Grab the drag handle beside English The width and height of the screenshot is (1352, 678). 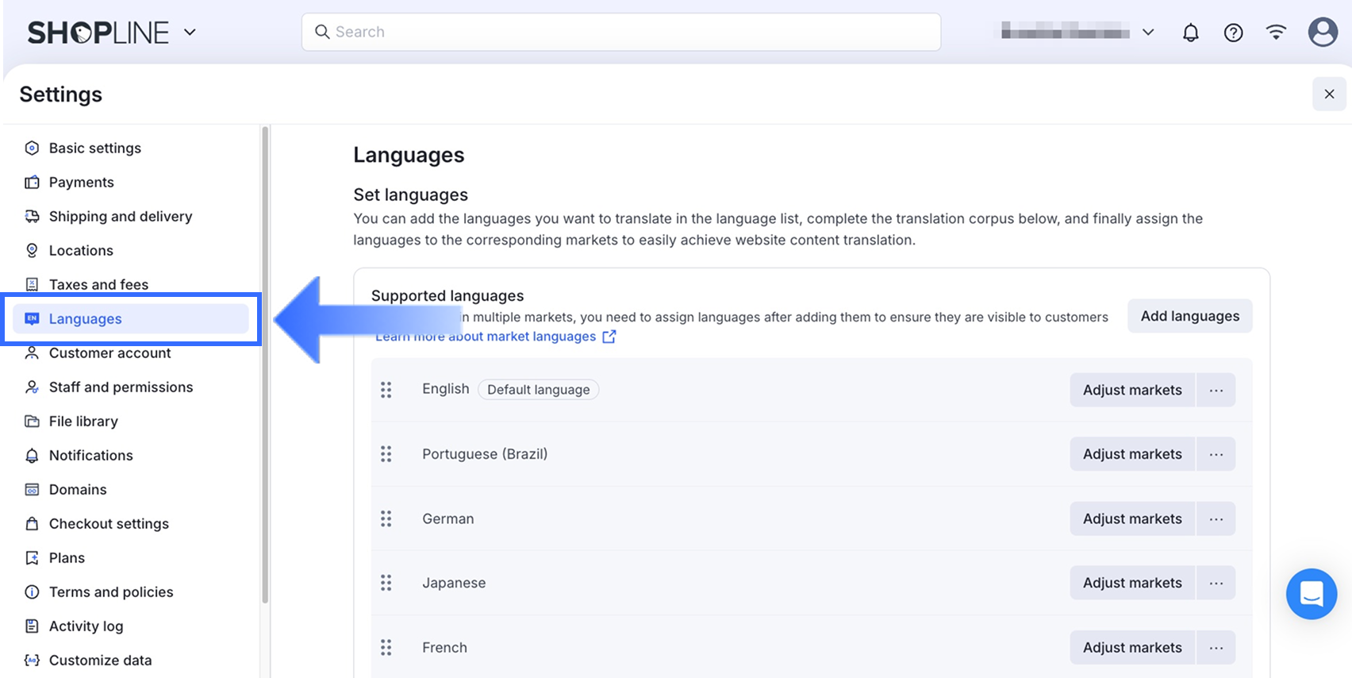[386, 390]
